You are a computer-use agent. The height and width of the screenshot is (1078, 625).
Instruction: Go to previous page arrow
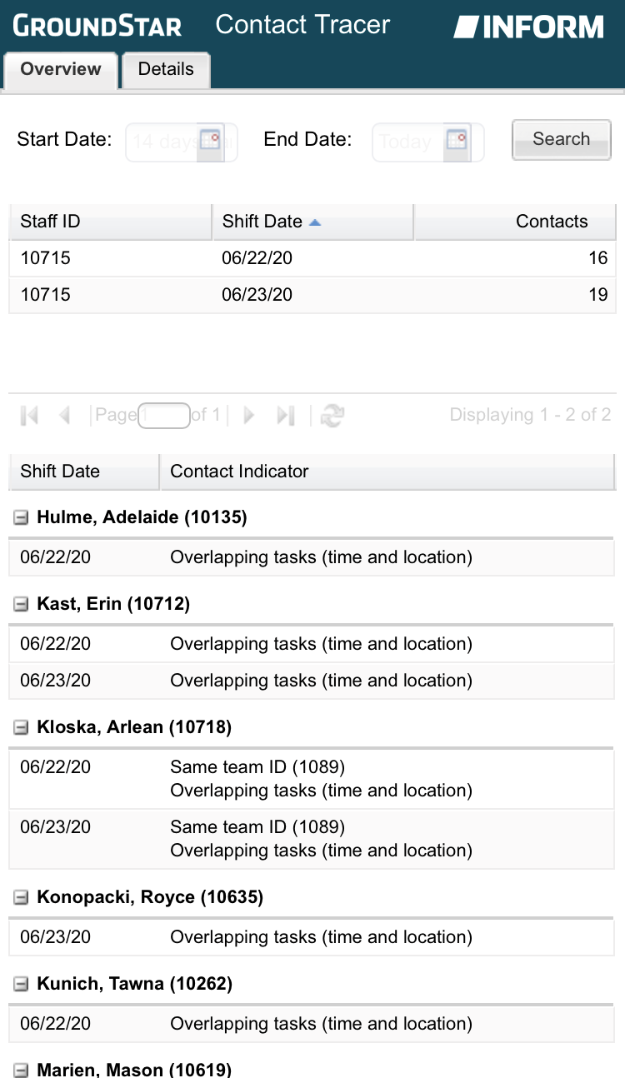65,415
